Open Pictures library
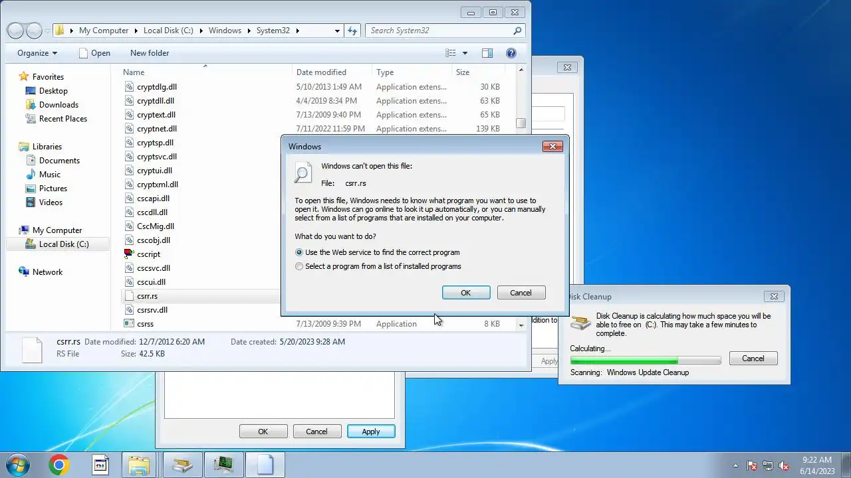 53,189
